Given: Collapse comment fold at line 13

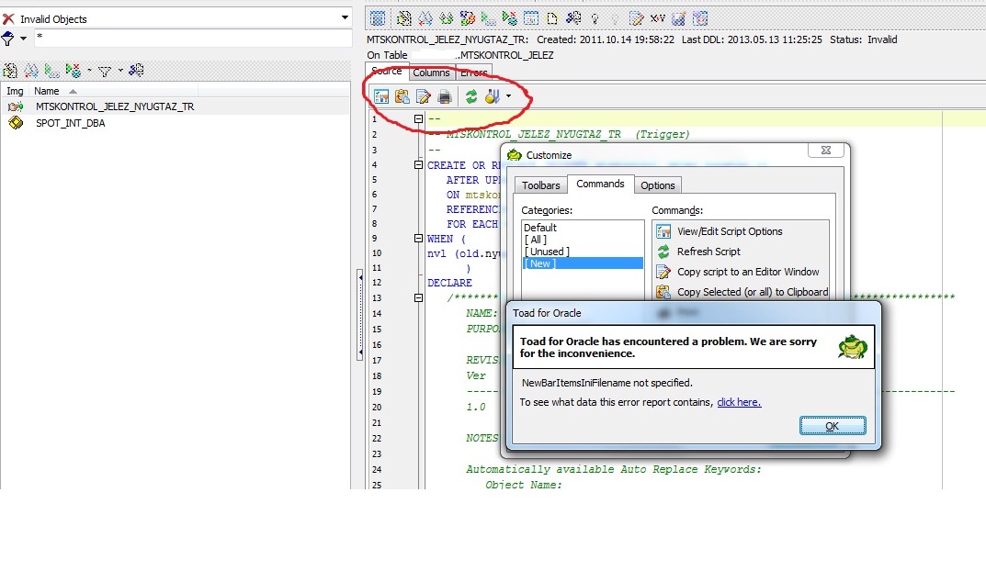Looking at the screenshot, I should pos(418,298).
